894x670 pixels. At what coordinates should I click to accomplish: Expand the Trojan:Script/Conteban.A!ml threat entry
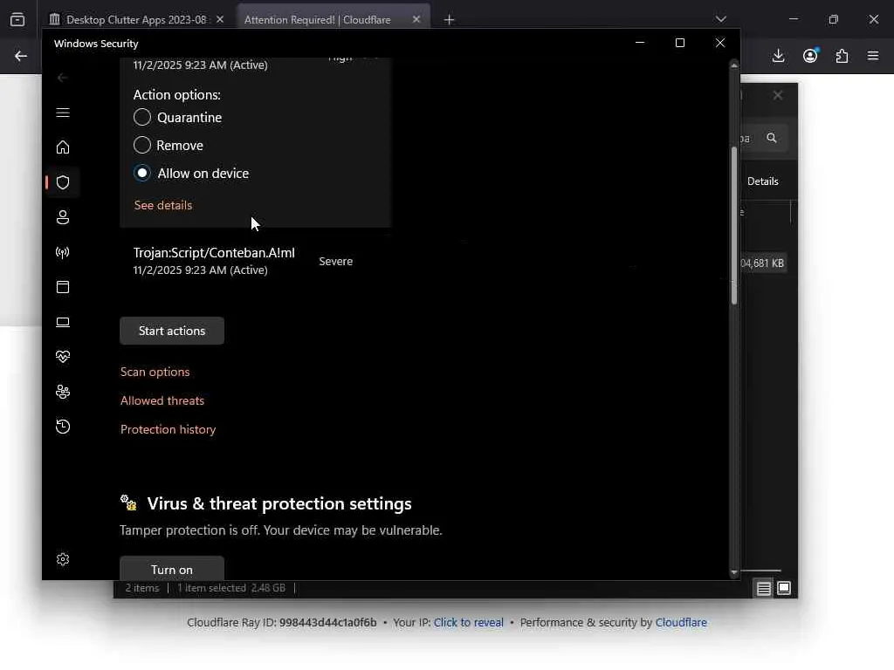[x=255, y=261]
